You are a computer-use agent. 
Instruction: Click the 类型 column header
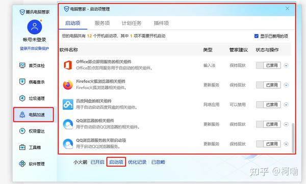pos(208,50)
